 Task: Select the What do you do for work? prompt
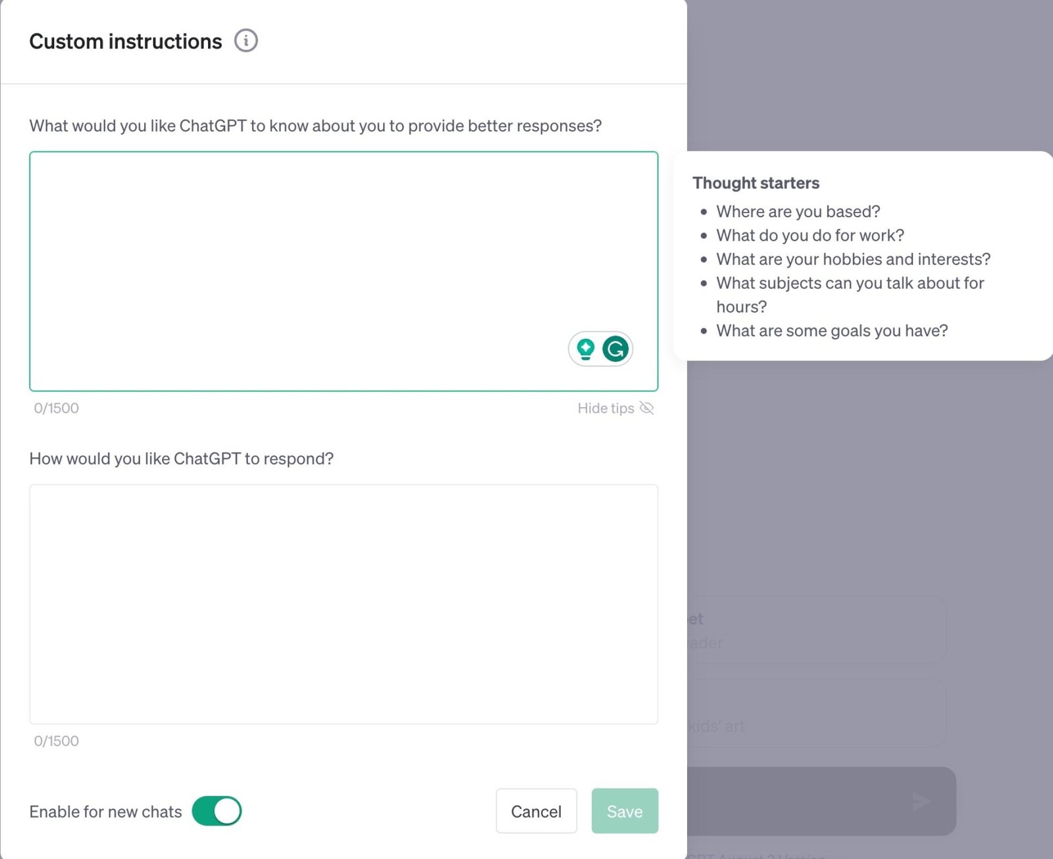tap(810, 235)
